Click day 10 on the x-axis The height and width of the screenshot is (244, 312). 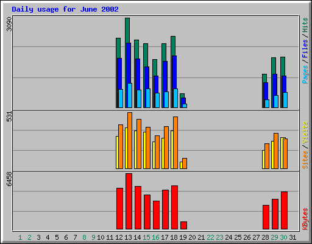pos(101,237)
